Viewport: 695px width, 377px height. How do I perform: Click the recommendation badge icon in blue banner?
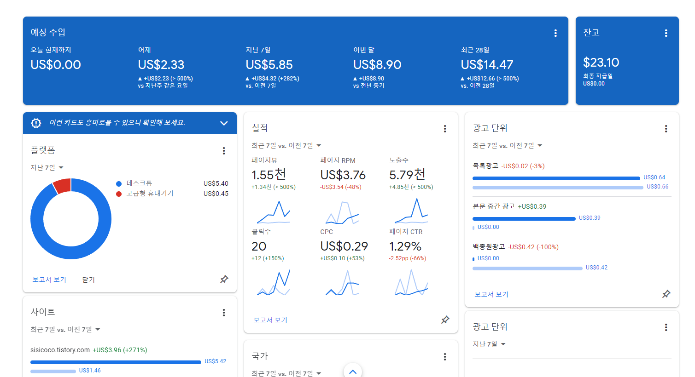[36, 123]
